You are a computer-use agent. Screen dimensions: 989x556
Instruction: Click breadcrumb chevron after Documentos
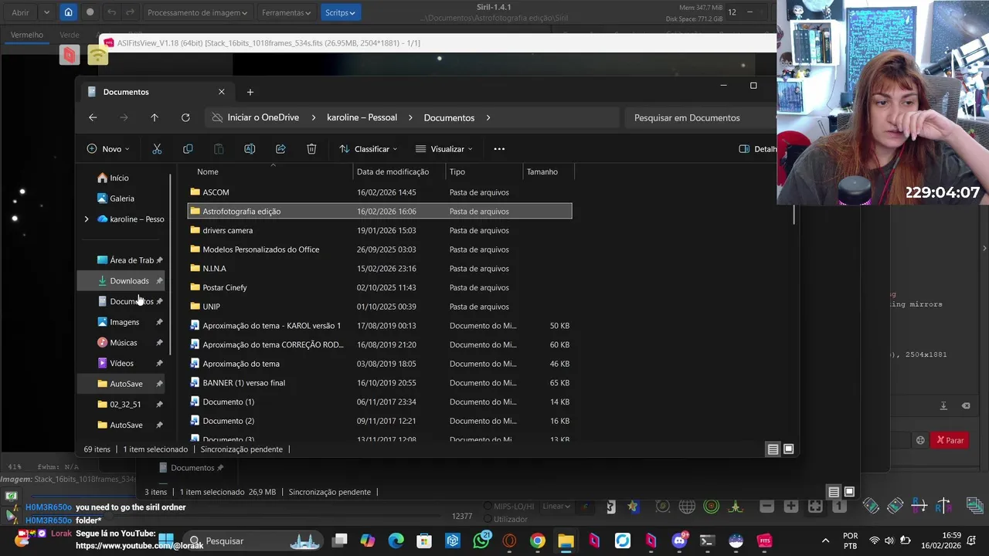click(x=488, y=117)
